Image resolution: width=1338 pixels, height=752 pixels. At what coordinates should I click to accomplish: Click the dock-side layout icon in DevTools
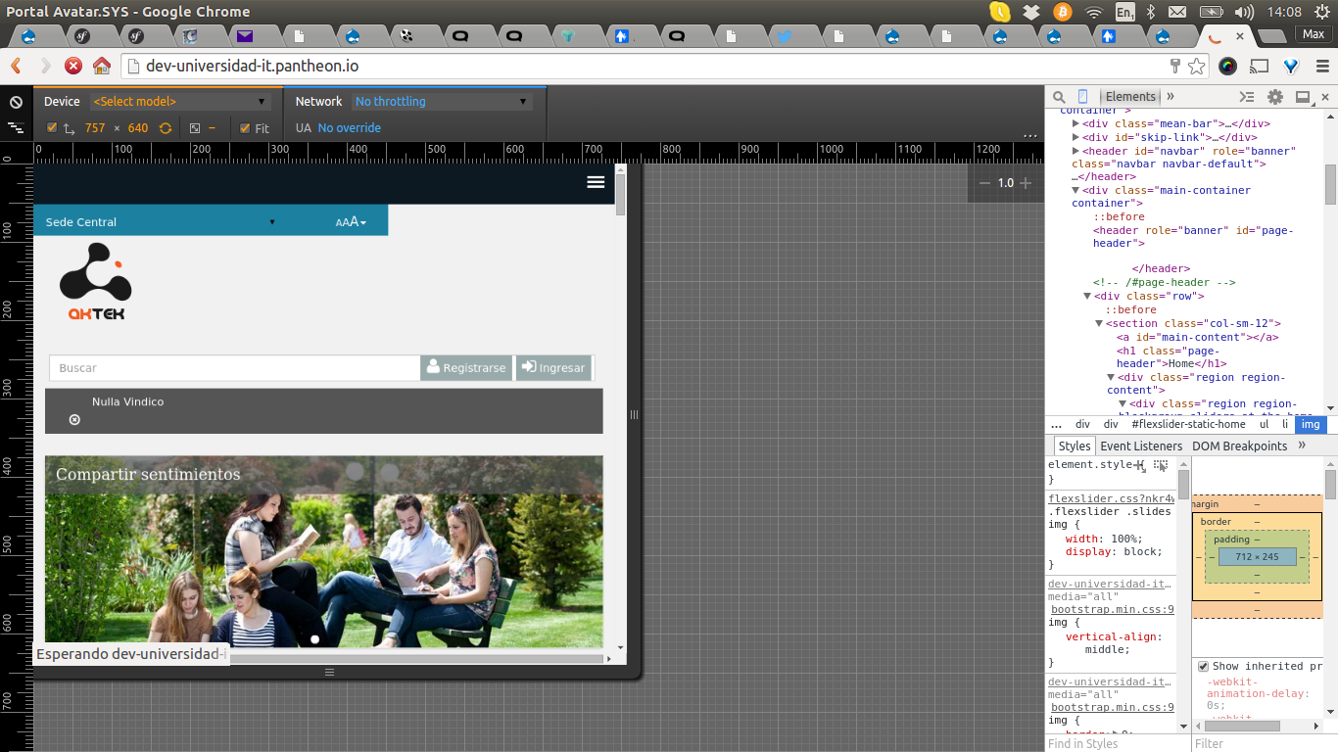[1302, 97]
